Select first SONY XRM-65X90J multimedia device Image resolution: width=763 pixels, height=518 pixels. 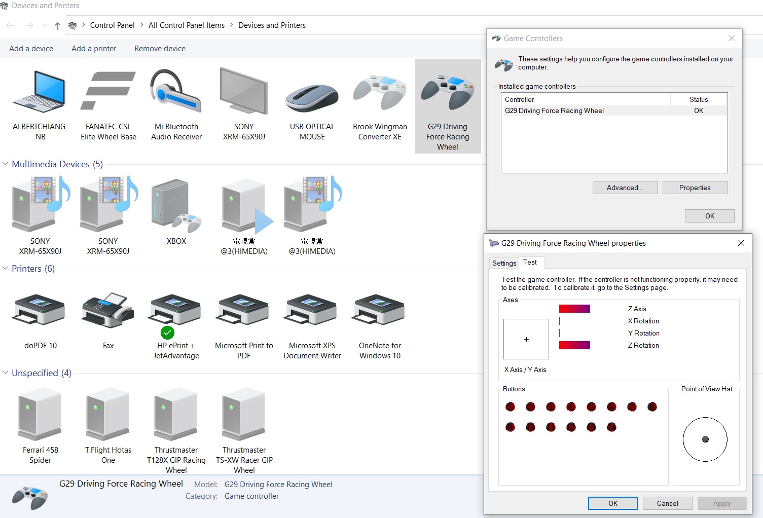[40, 204]
